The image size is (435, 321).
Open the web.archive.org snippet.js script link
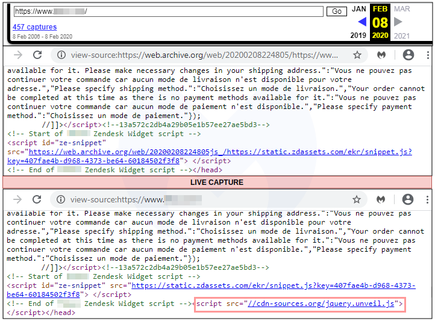click(x=221, y=152)
